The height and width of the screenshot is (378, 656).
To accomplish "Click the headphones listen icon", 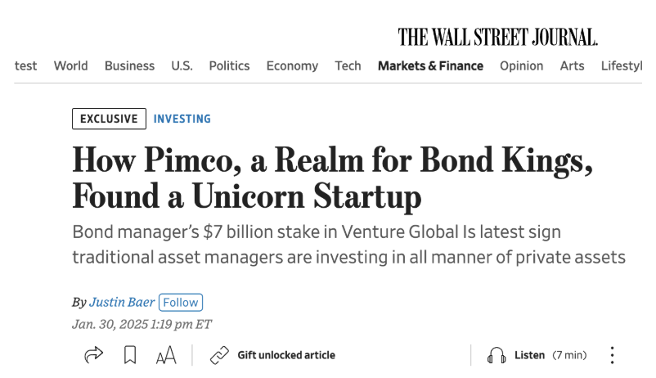I will pos(496,355).
